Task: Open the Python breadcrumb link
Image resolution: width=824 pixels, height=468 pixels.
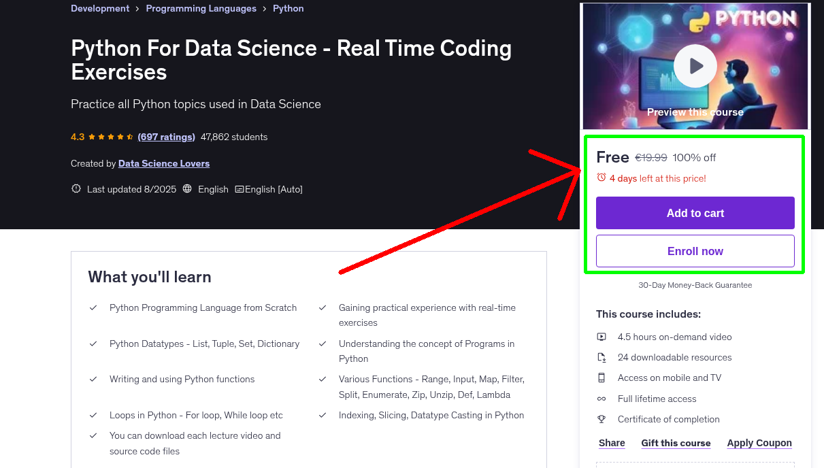Action: [x=289, y=9]
